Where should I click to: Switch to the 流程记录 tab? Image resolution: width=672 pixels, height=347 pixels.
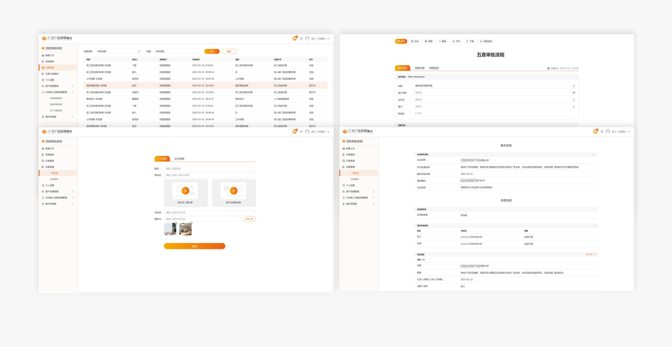point(419,68)
